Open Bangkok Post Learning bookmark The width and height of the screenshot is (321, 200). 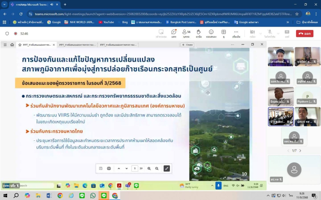coord(181,22)
